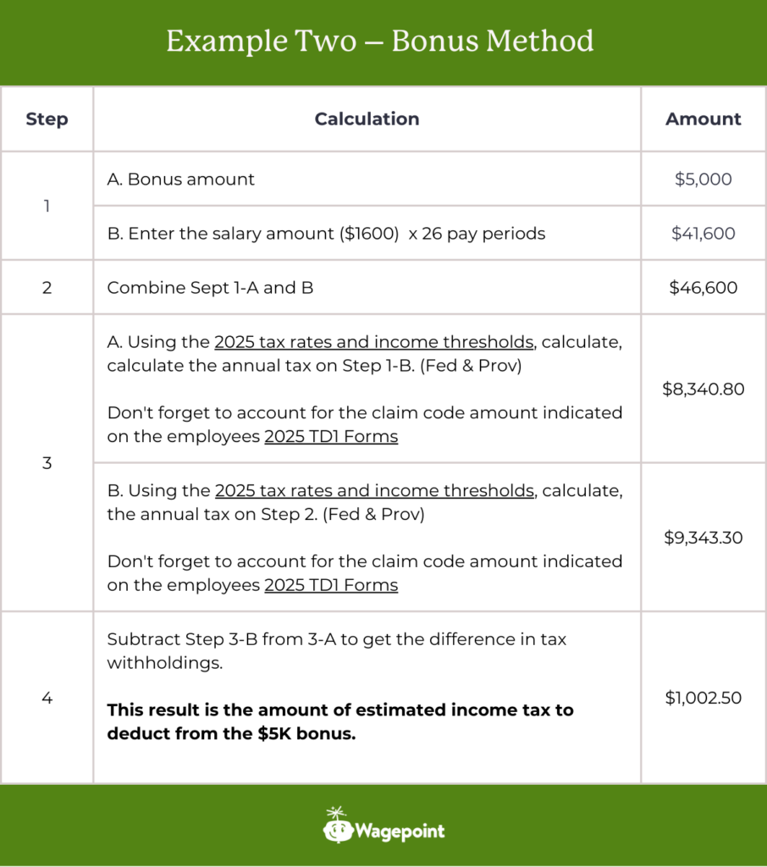Select the $8,340.80 annual tax value
Image resolution: width=767 pixels, height=867 pixels.
[x=703, y=389]
